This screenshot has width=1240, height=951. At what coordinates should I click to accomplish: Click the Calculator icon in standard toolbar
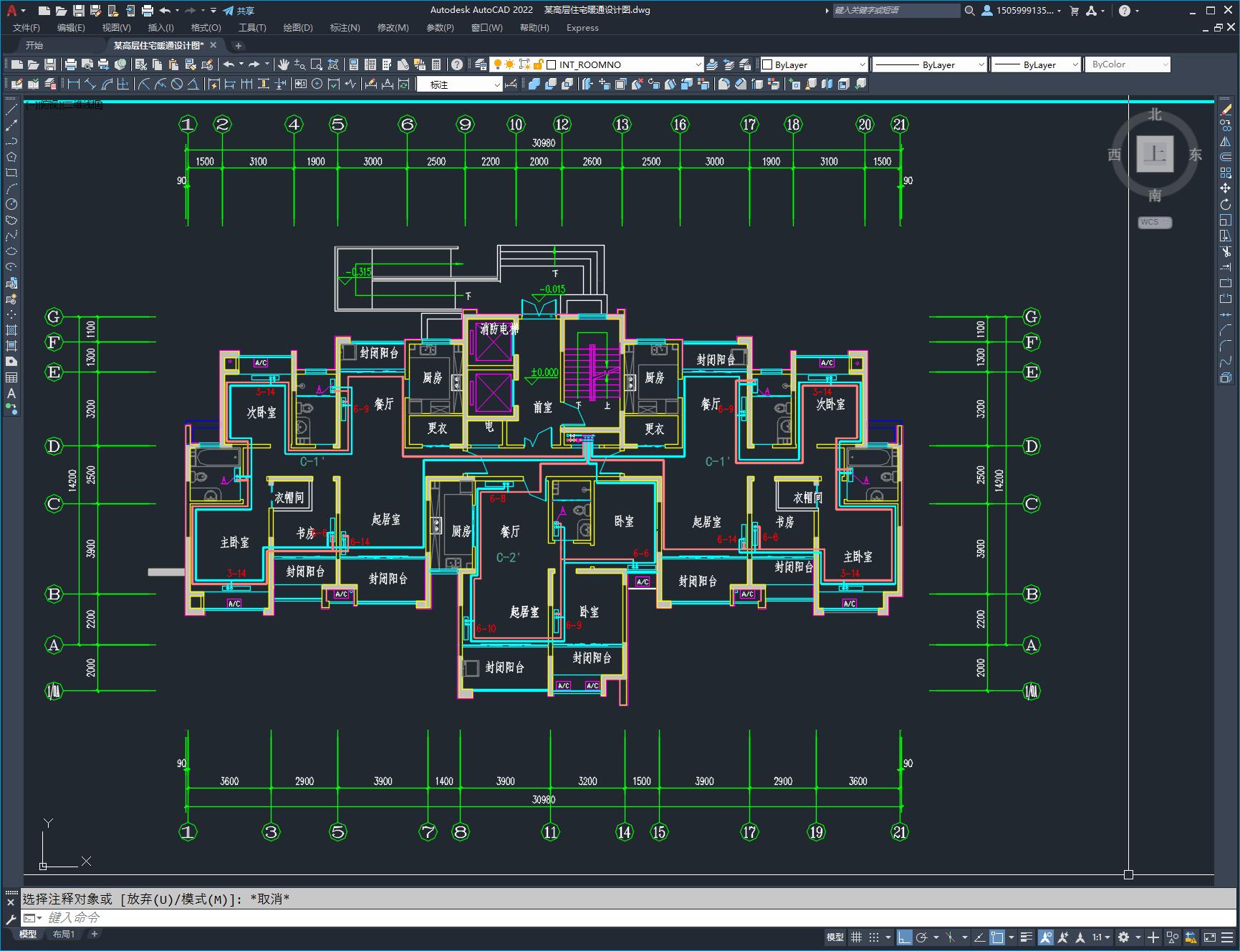(x=436, y=64)
